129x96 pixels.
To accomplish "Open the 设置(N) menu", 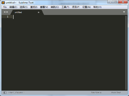I will [86, 7].
